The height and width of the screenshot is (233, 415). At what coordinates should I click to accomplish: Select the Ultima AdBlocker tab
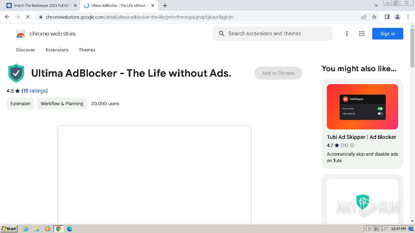119,6
